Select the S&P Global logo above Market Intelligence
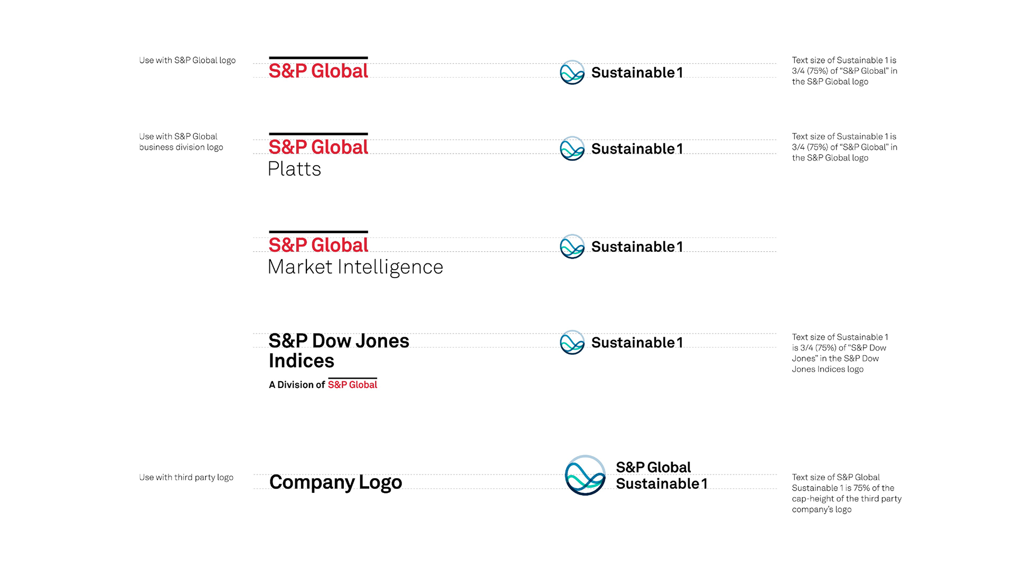This screenshot has width=1014, height=570. point(318,242)
